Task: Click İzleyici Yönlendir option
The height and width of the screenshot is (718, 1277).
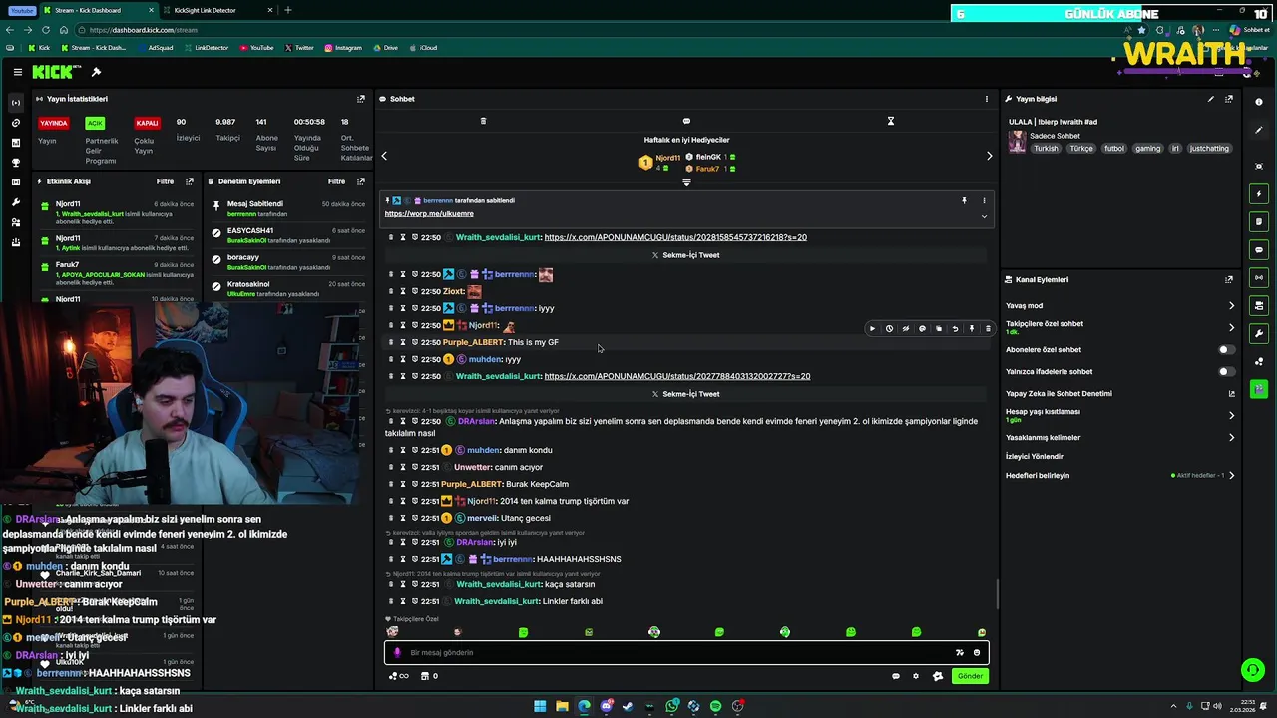Action: [1035, 457]
